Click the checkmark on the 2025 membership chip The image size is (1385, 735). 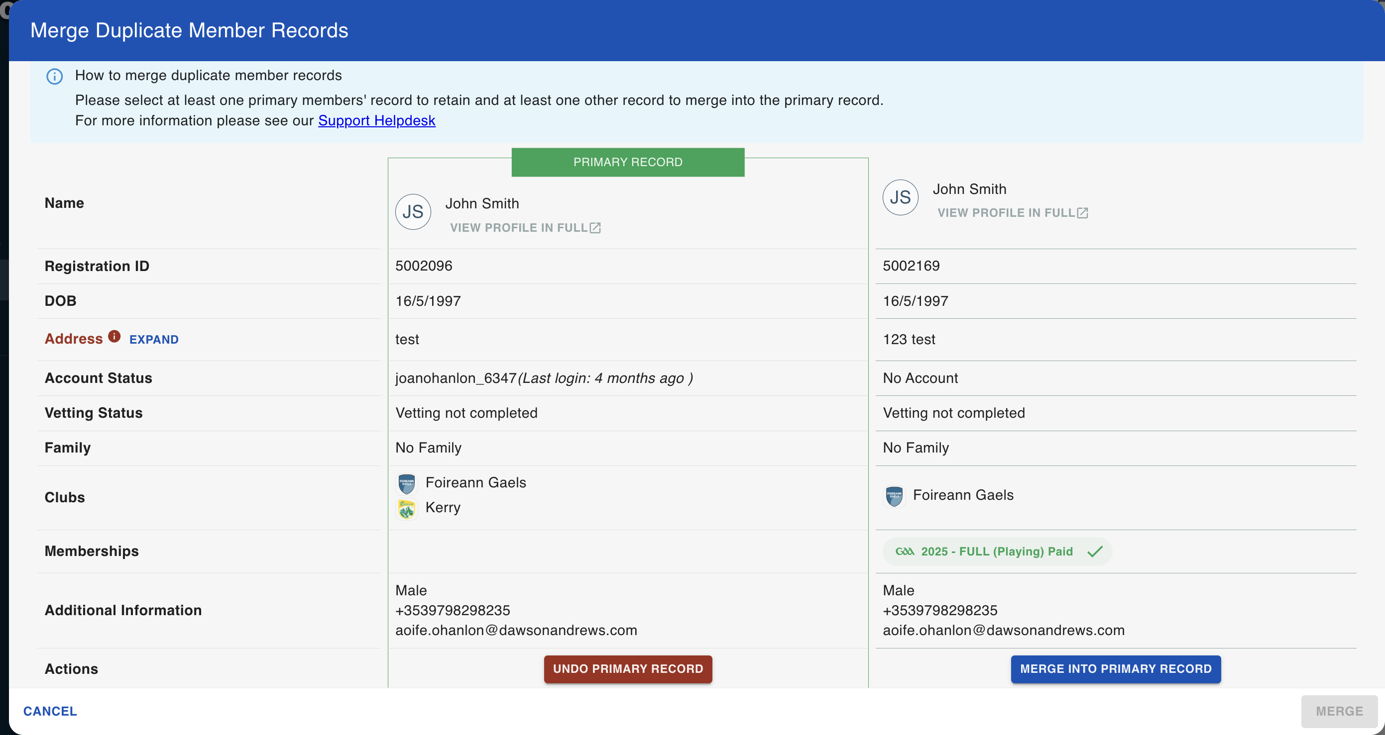tap(1095, 551)
